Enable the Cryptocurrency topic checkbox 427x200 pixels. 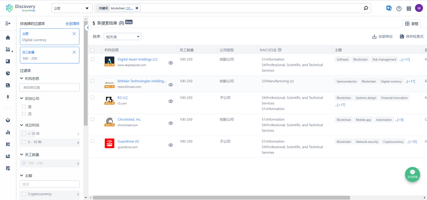[24, 194]
